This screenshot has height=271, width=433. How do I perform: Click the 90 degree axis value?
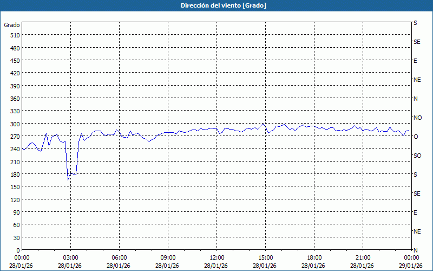(x=16, y=212)
